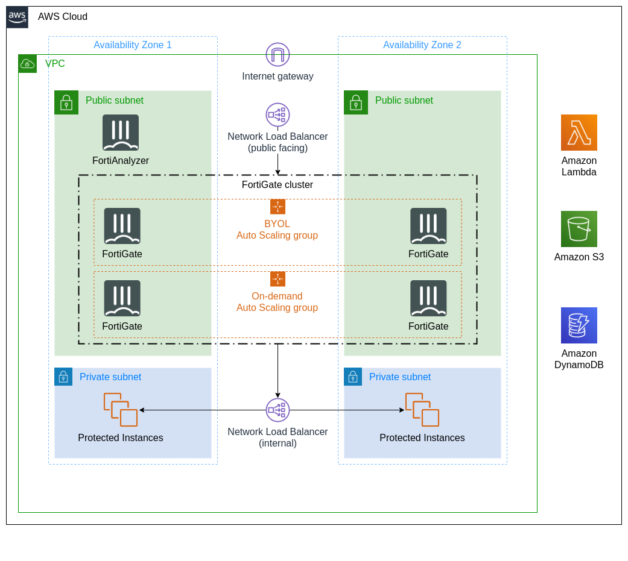This screenshot has width=628, height=561.
Task: Click 'FortiGate' label in BYOL group Zone 2
Action: click(428, 254)
